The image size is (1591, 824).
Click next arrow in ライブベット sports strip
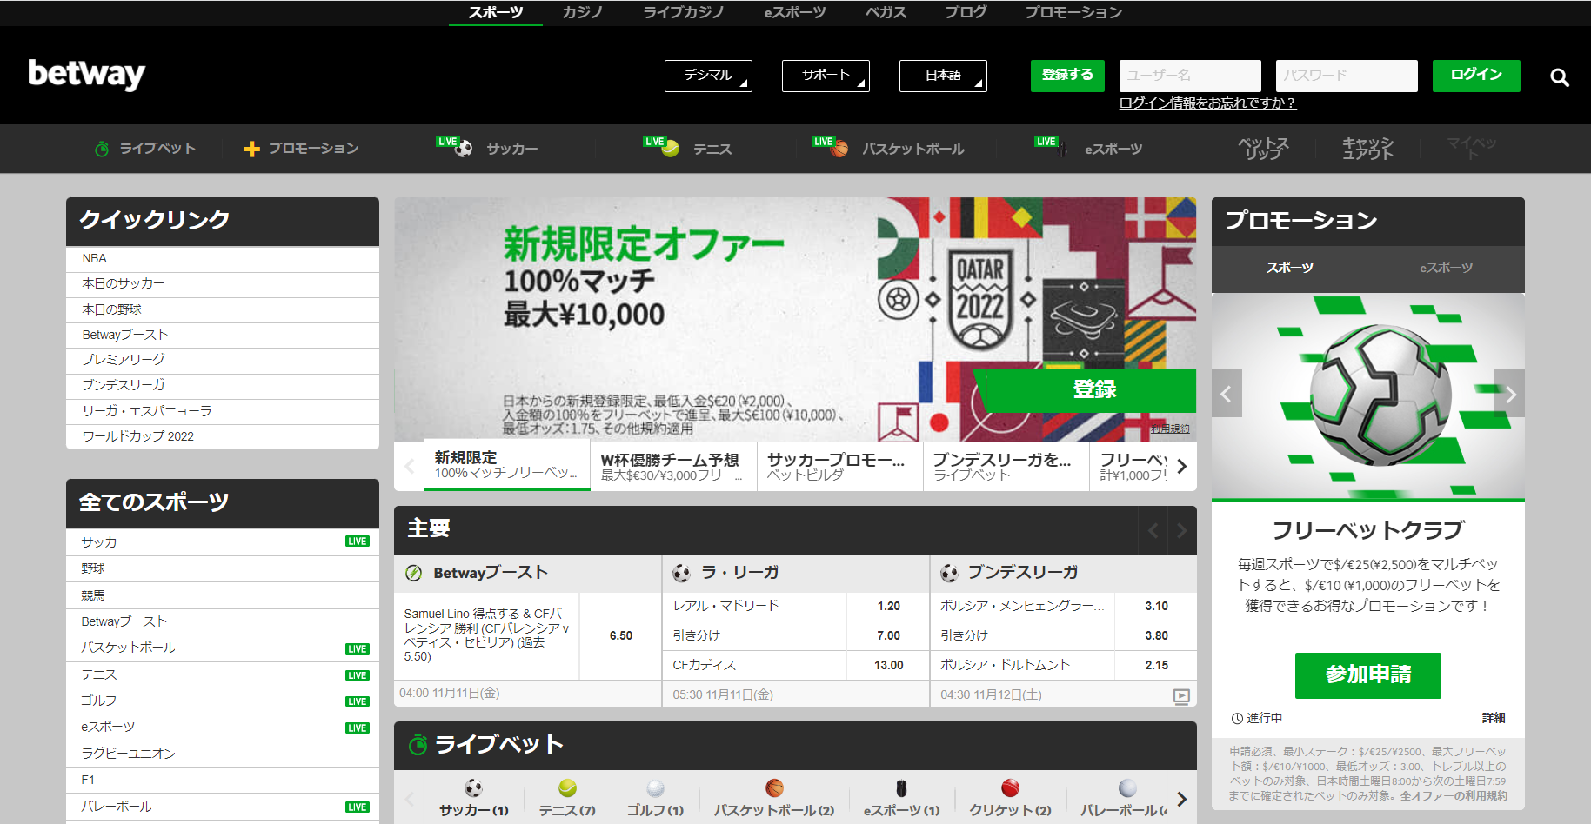coord(1181,799)
